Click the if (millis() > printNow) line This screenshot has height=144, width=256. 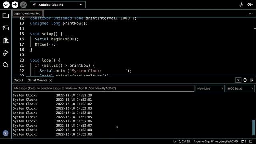[x=65, y=66]
